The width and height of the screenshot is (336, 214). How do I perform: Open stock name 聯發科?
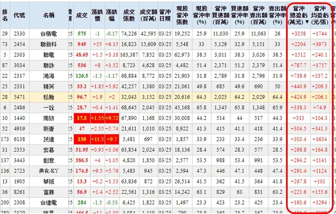pos(49,44)
